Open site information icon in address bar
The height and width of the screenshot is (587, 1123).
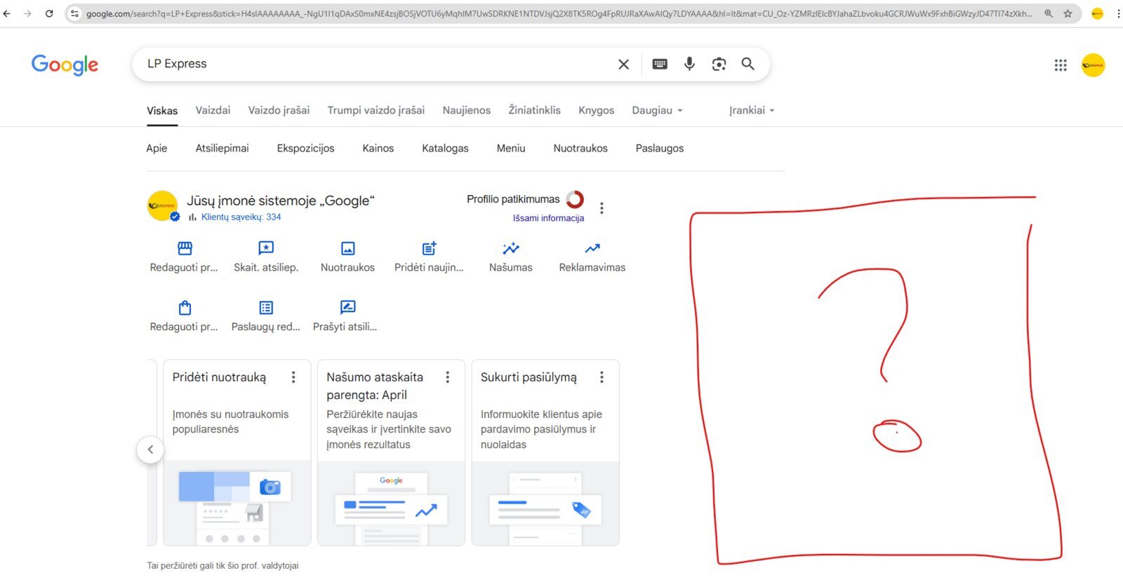pos(75,13)
